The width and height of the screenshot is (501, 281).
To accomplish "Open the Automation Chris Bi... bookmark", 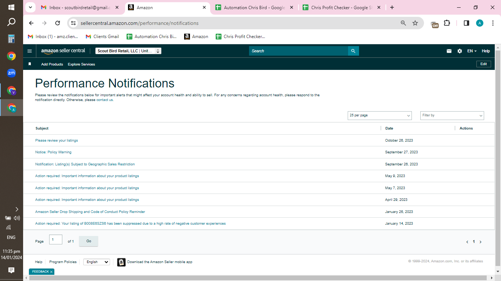I will coord(151,37).
